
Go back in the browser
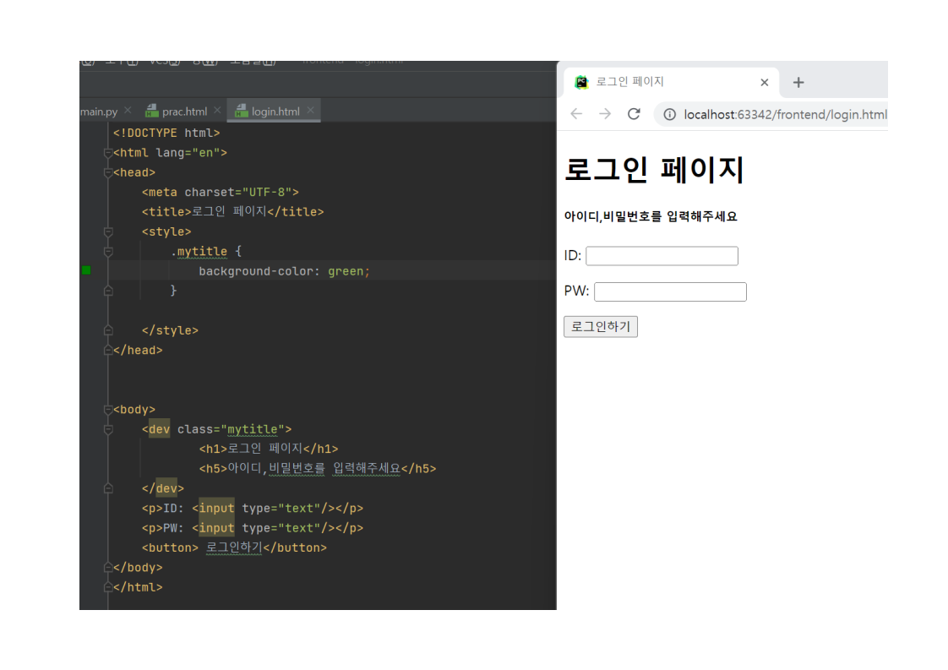576,114
